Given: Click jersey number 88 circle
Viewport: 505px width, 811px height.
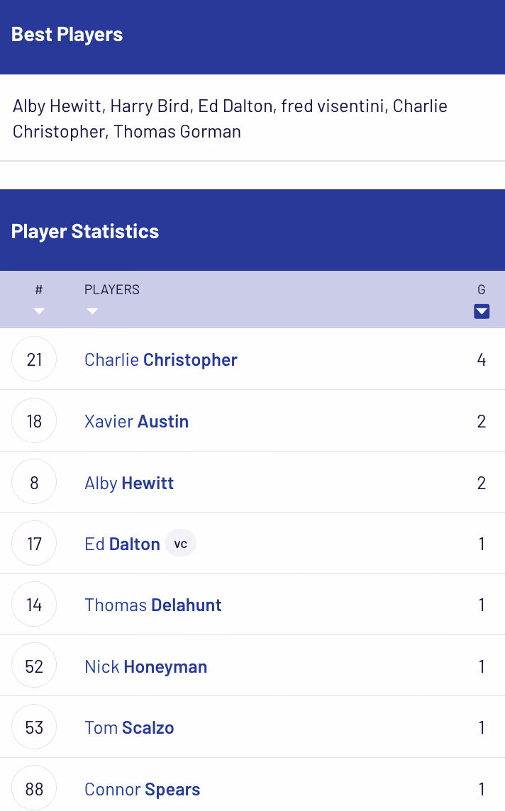Looking at the screenshot, I should (34, 788).
